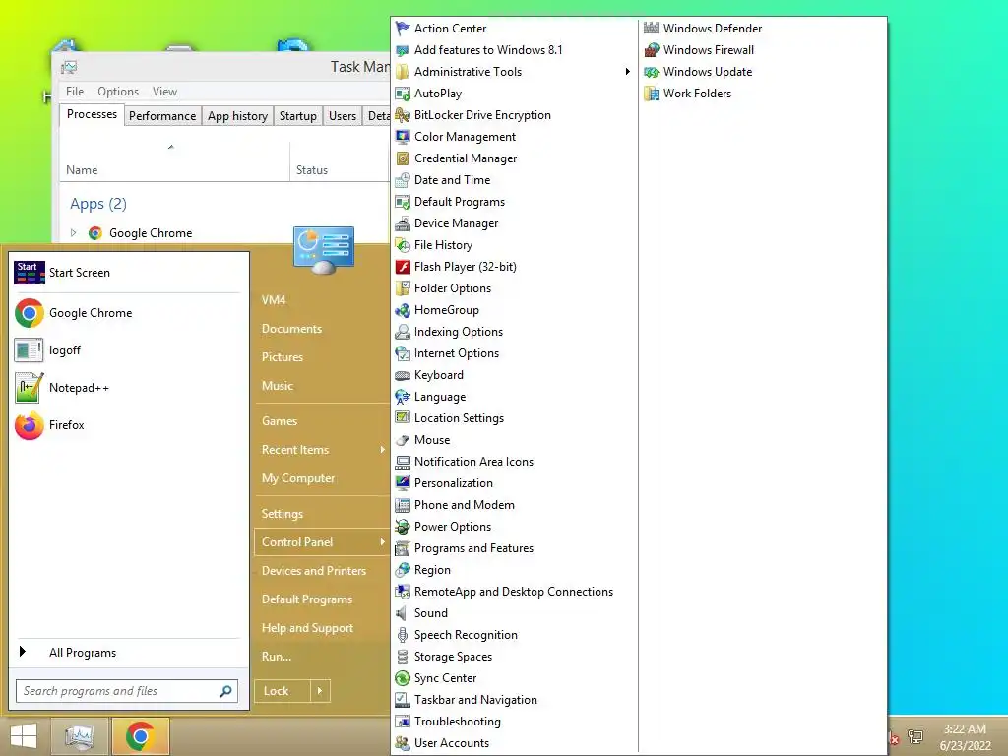The image size is (1008, 756).
Task: Expand Administrative Tools submenu arrow
Action: click(x=627, y=71)
